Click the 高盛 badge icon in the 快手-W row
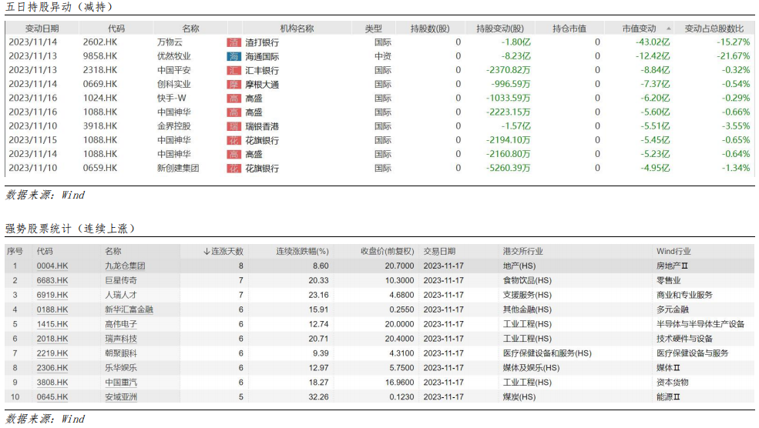The width and height of the screenshot is (759, 428). point(233,99)
